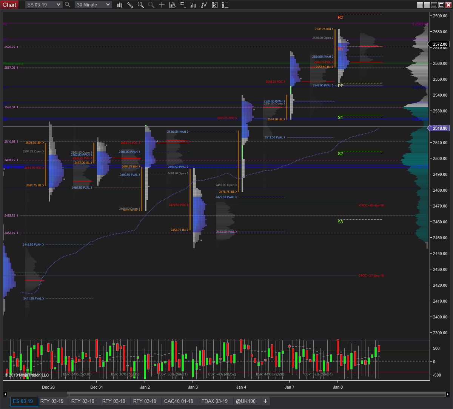Click the 2581.25 IBH label
Screen dimensions: 453x409
coord(324,29)
